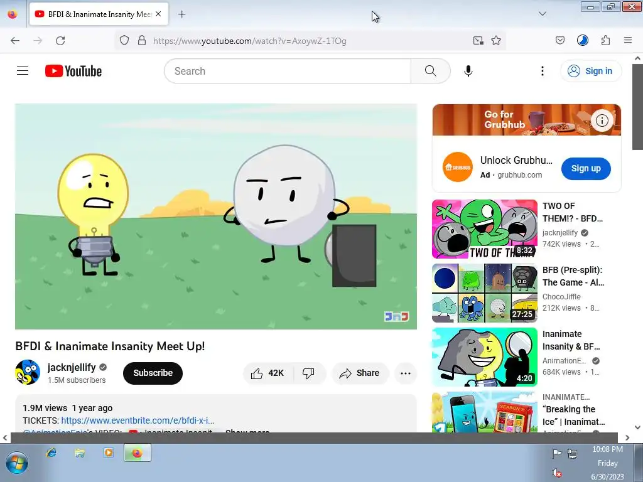Focus the YouTube search field

288,71
